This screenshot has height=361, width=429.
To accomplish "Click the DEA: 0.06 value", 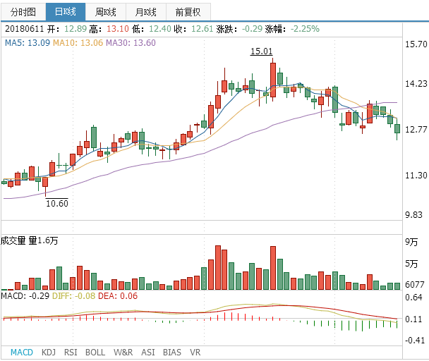I will (118, 296).
